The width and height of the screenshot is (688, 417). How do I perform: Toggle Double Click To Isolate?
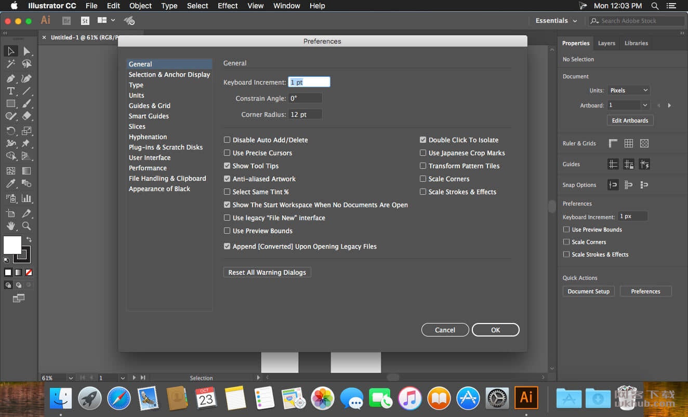(423, 140)
